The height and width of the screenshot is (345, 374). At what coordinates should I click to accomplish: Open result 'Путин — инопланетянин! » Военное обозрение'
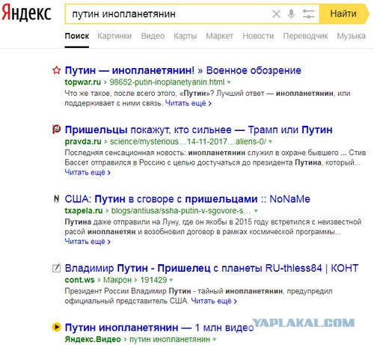point(183,70)
